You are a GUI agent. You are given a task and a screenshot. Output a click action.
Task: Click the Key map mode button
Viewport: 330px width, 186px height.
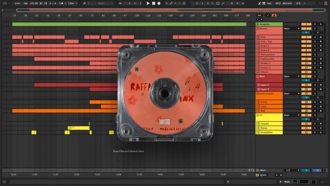[x=269, y=3]
